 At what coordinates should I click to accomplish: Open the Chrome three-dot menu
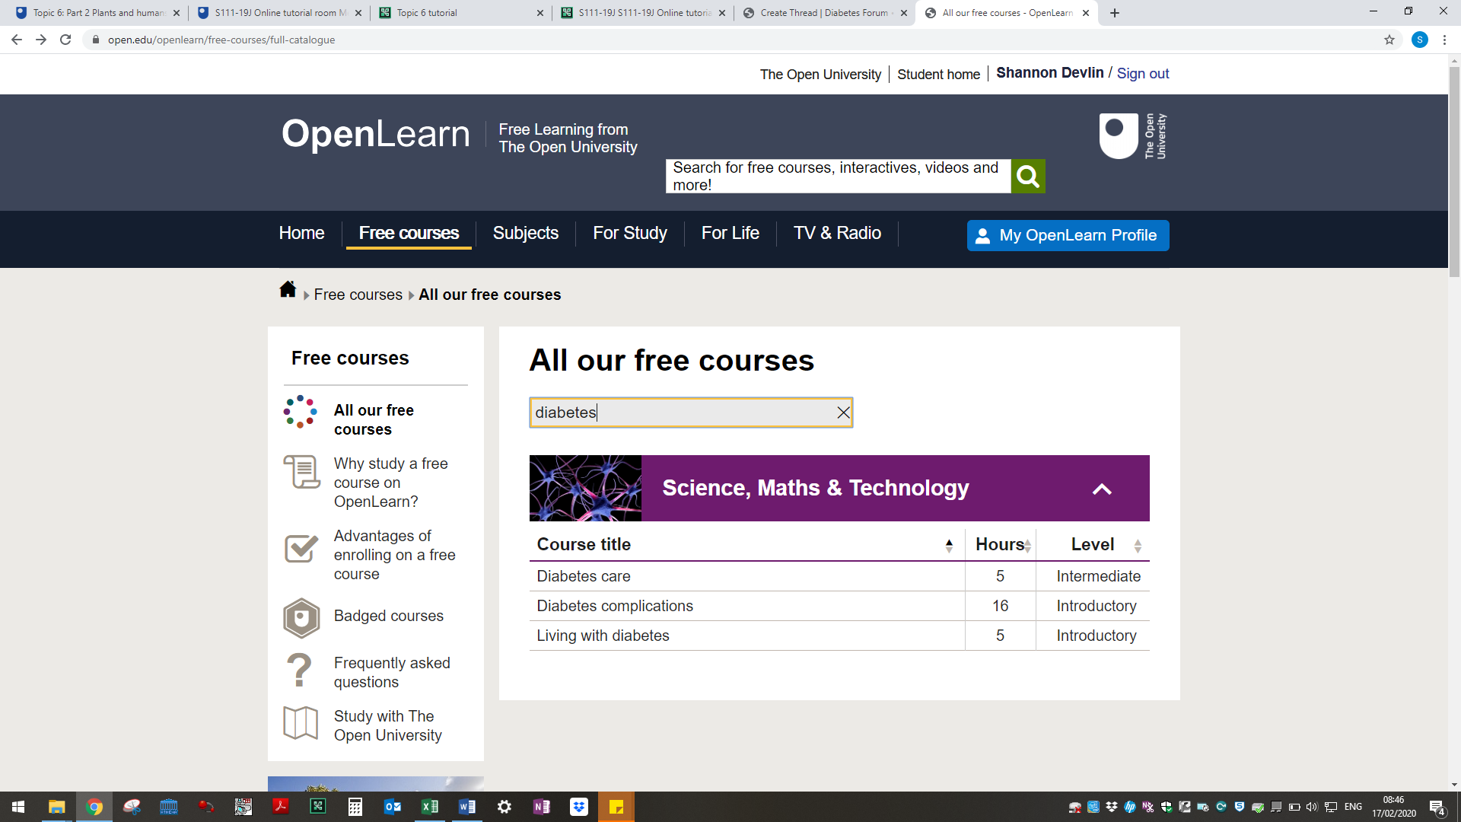tap(1444, 40)
